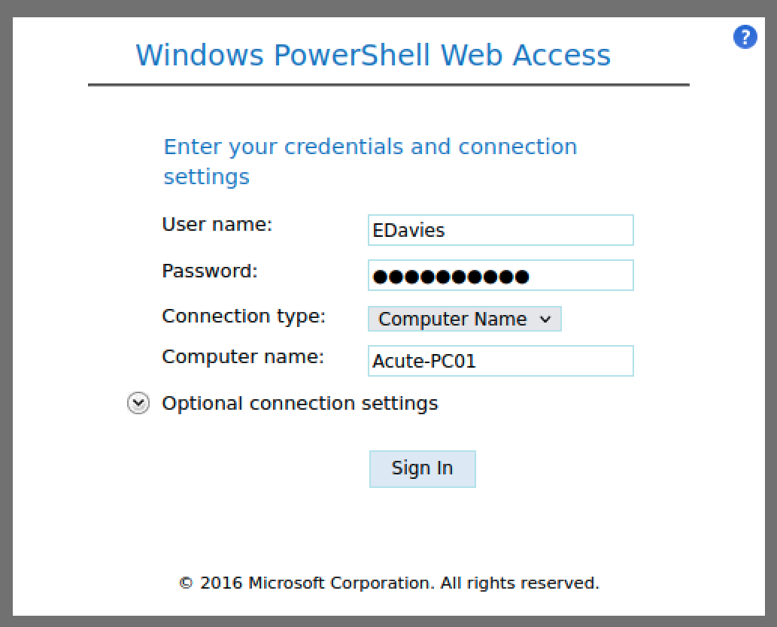Expand Optional connection settings chevron icon
777x627 pixels.
pyautogui.click(x=138, y=404)
